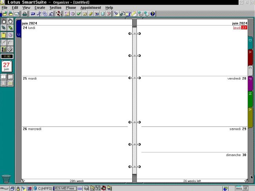Screen dimensions: 255x191
Task: Click the green checkmark icon
Action: point(79,14)
